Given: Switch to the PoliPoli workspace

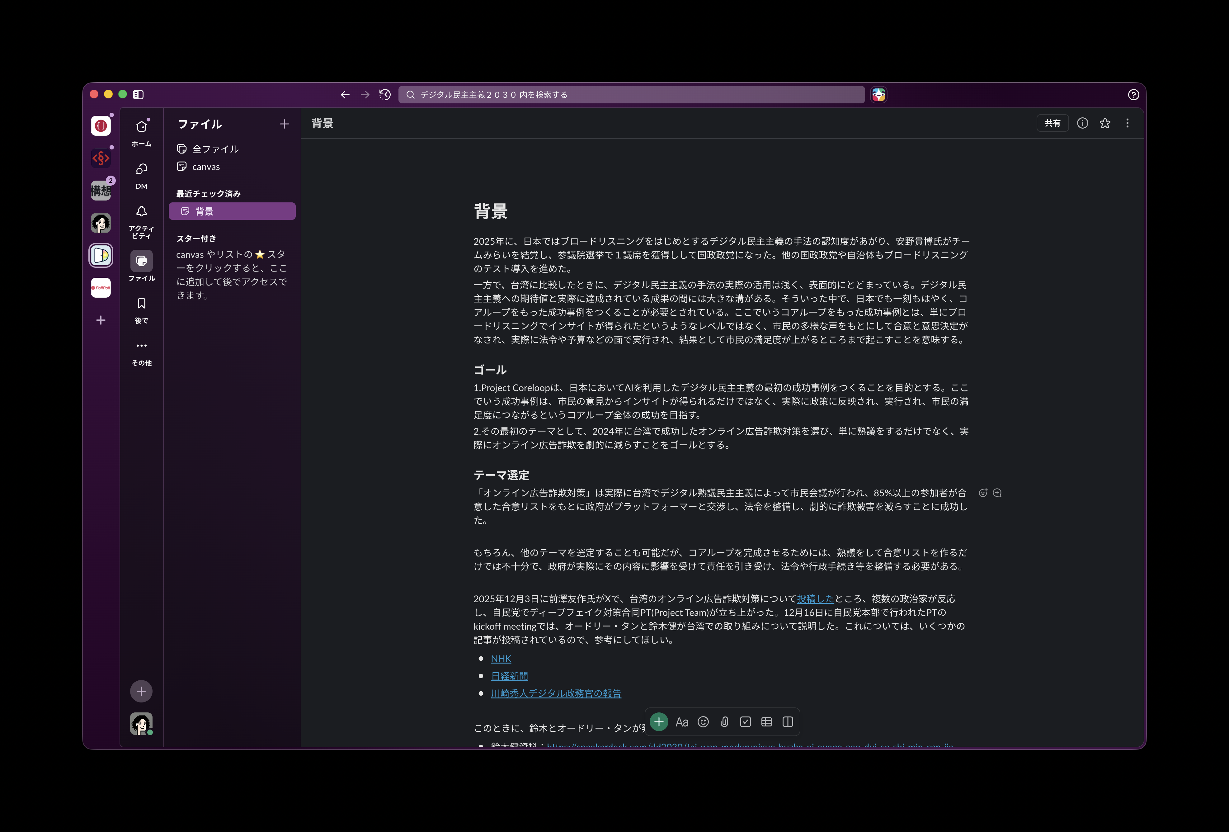Looking at the screenshot, I should point(101,288).
